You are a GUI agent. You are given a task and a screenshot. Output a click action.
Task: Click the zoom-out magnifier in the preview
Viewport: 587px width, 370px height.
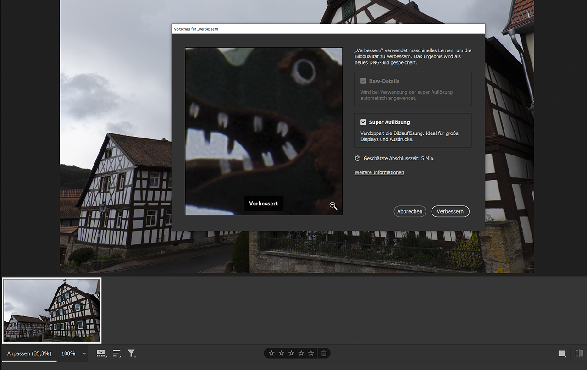[x=333, y=206]
